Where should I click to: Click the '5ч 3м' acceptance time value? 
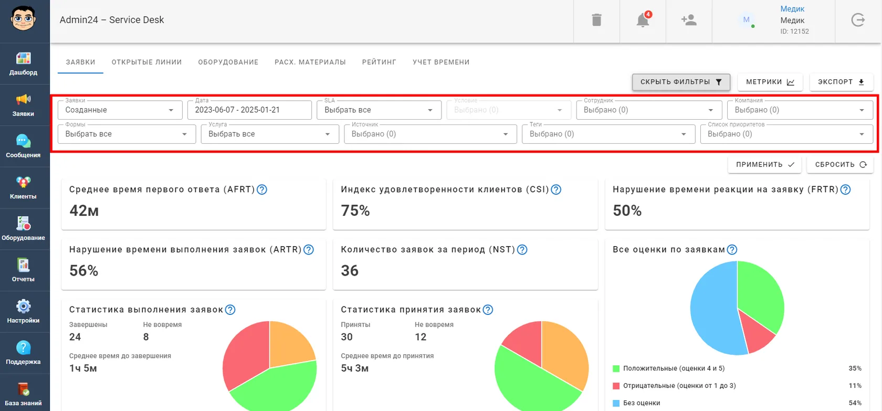click(355, 368)
